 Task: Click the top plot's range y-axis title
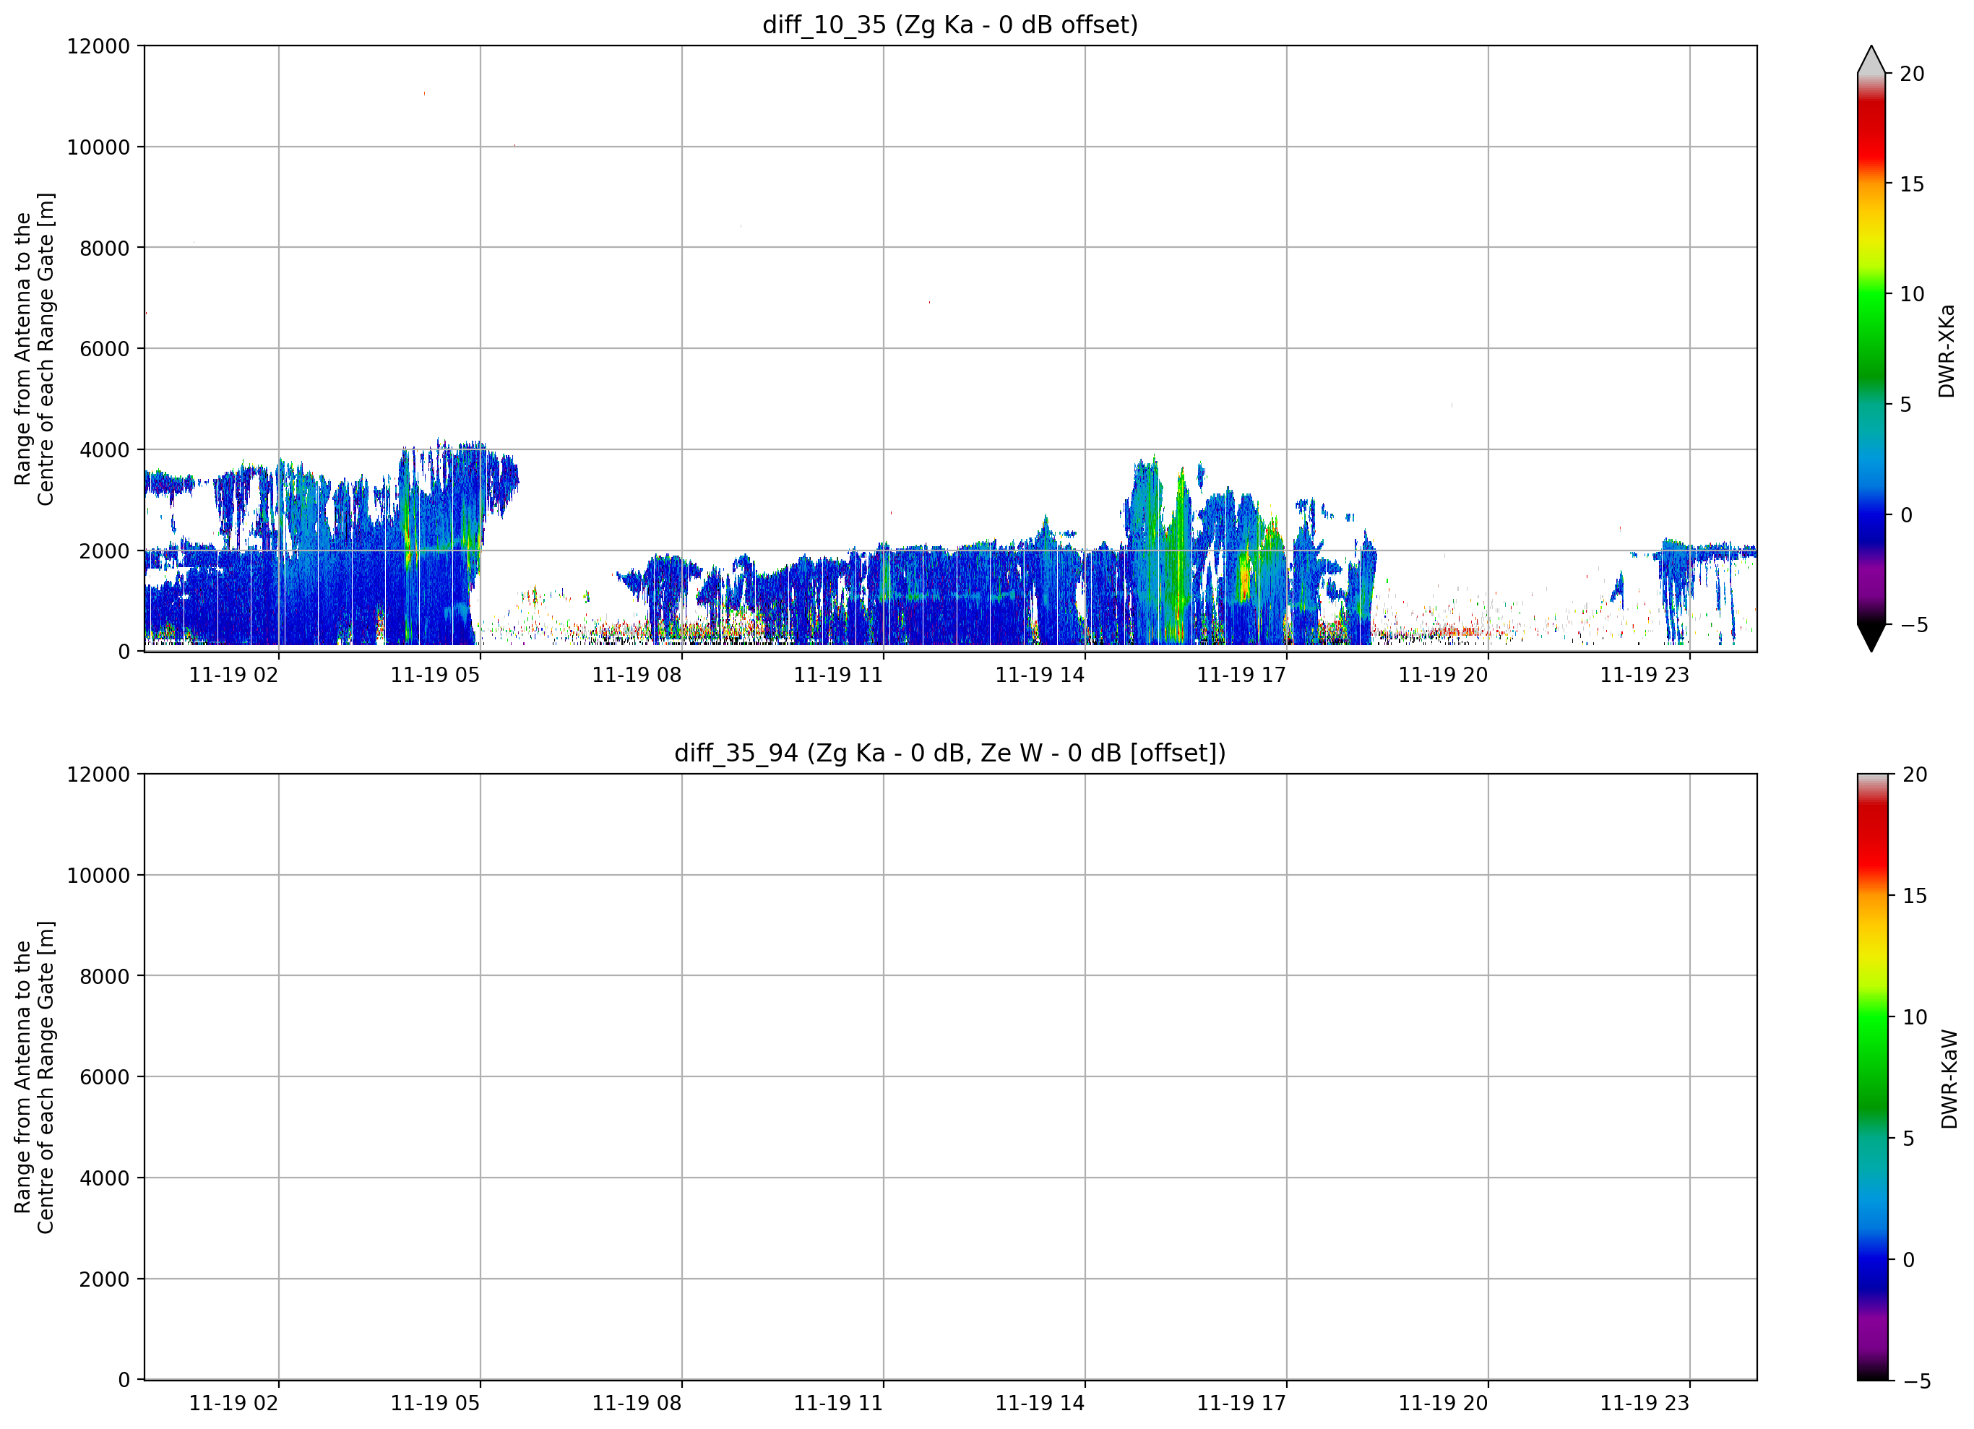34,349
